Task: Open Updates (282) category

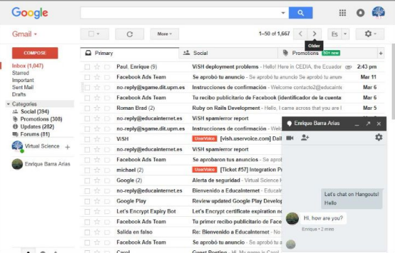Action: (x=37, y=126)
